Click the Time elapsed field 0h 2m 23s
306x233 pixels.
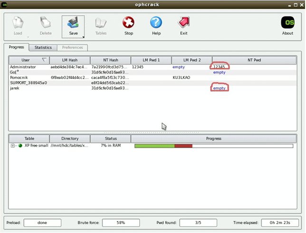coord(280,223)
